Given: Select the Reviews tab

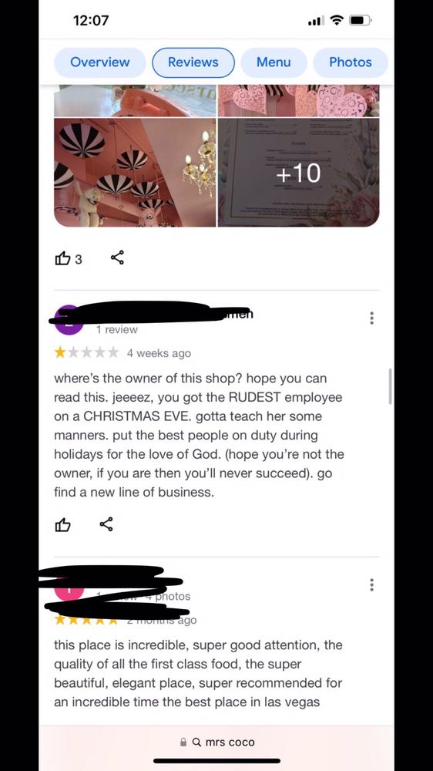Looking at the screenshot, I should click(193, 62).
